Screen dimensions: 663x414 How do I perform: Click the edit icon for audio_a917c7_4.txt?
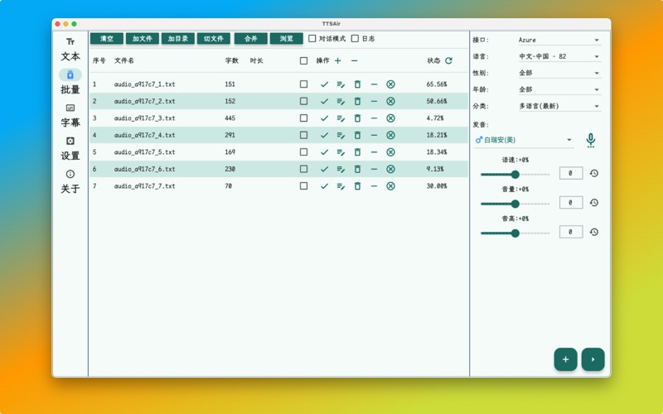[341, 135]
